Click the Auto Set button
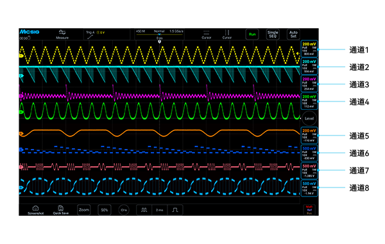The height and width of the screenshot is (244, 385). click(x=293, y=35)
